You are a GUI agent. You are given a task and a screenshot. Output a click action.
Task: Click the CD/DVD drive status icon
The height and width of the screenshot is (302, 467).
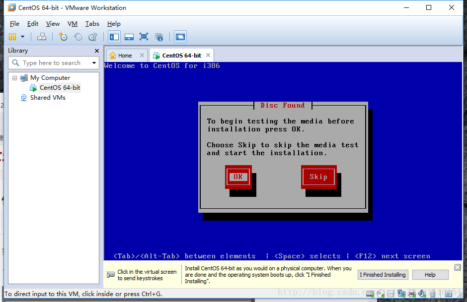point(381,294)
